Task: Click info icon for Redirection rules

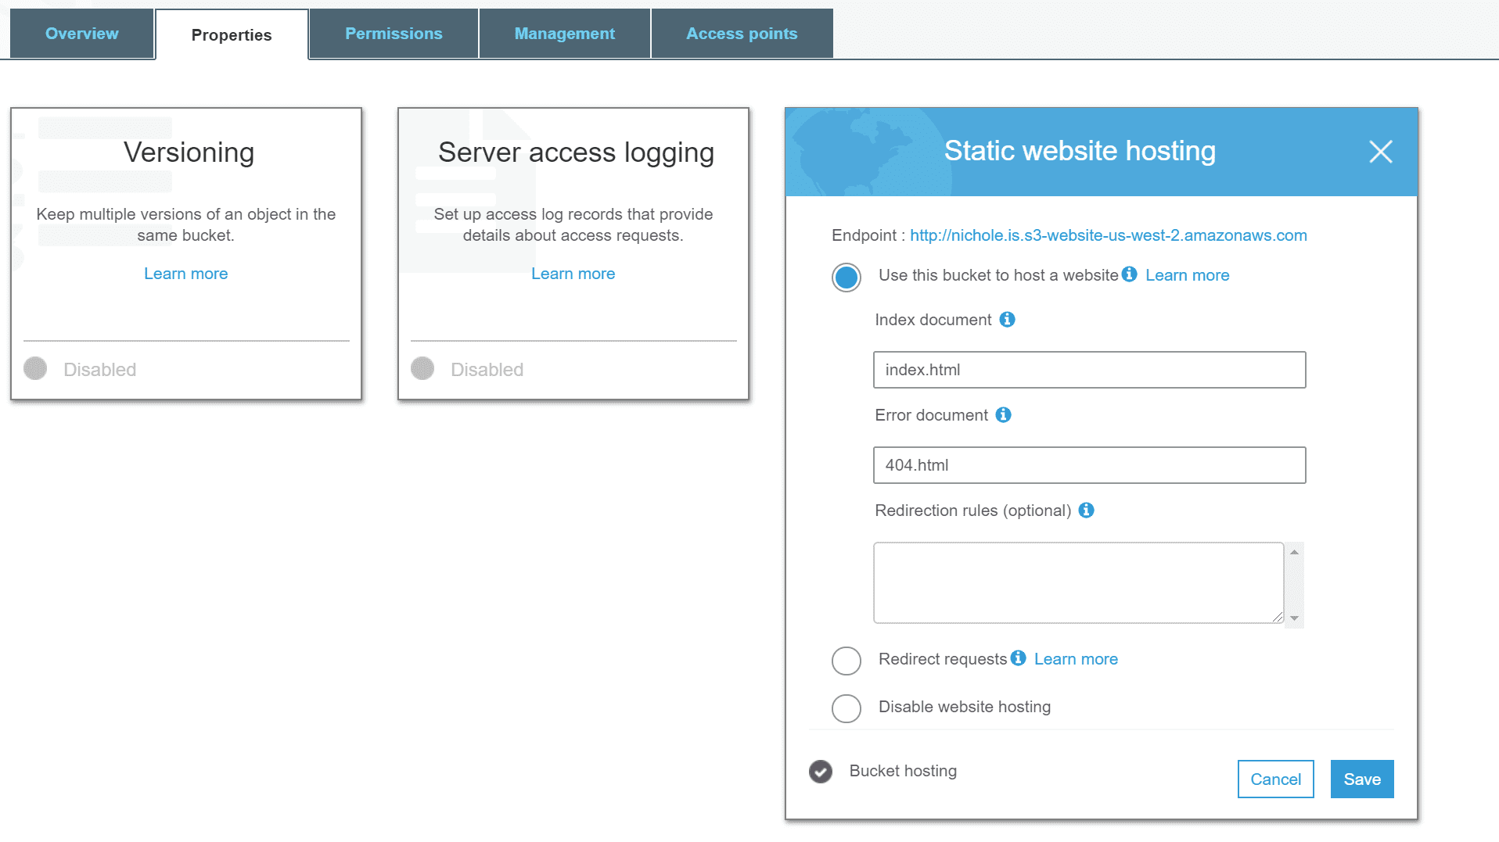Action: (1086, 511)
